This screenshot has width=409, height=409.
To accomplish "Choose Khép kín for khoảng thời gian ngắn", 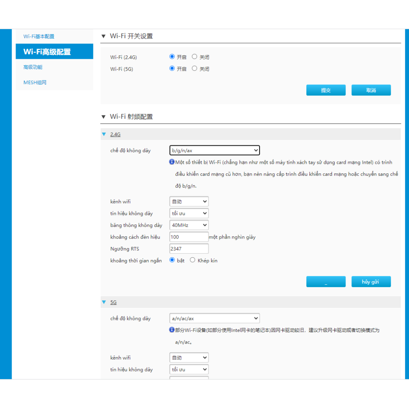I will 193,260.
